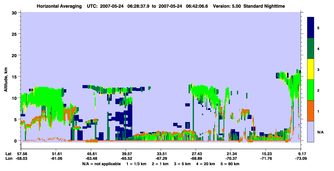334x171 pixels.
Task: Click the latitude value 51.61
Action: [56, 154]
